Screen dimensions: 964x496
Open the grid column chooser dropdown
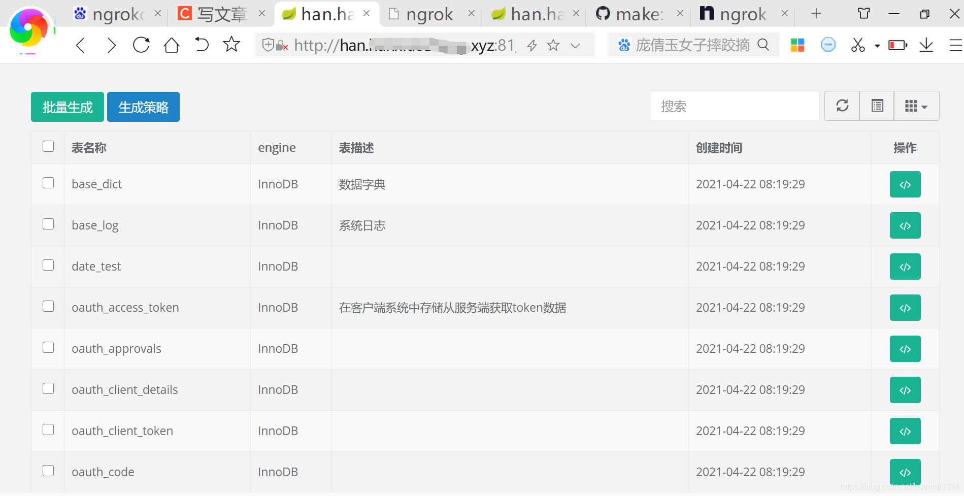(916, 106)
